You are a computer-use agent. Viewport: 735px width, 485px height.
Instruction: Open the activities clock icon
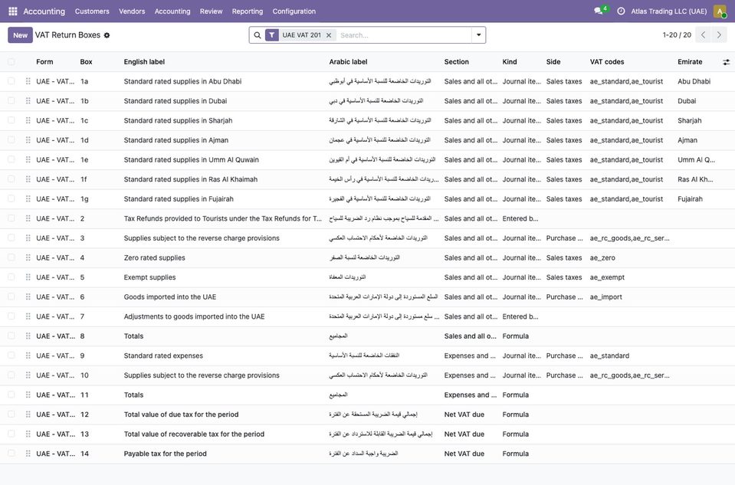621,11
